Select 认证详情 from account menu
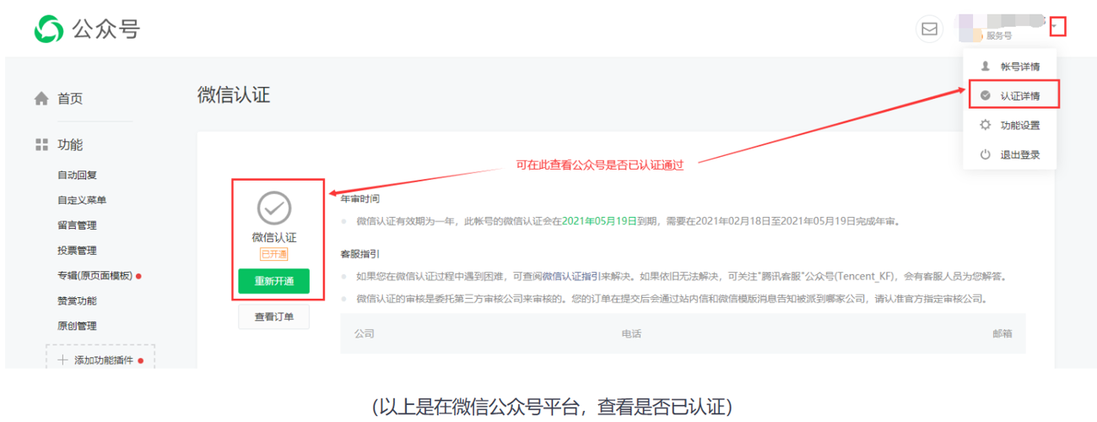1097x422 pixels. [1019, 96]
